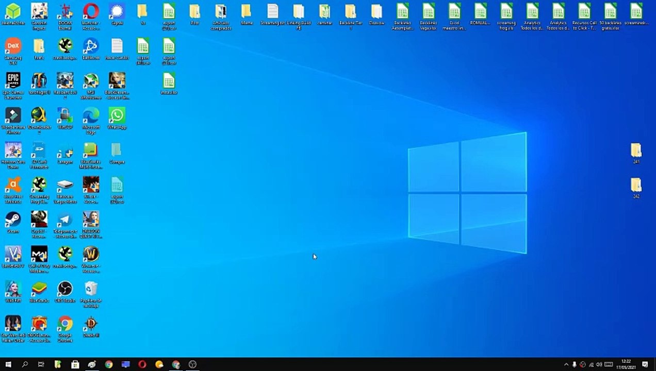
Task: Select the Samsung DeX desktop shortcut
Action: click(x=13, y=52)
